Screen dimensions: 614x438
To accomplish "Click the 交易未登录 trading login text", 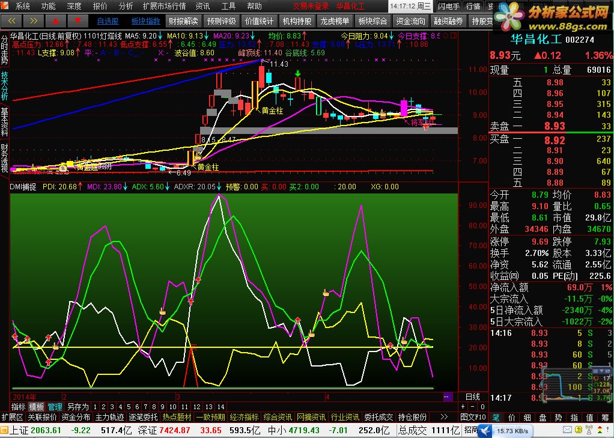I will click(x=311, y=6).
